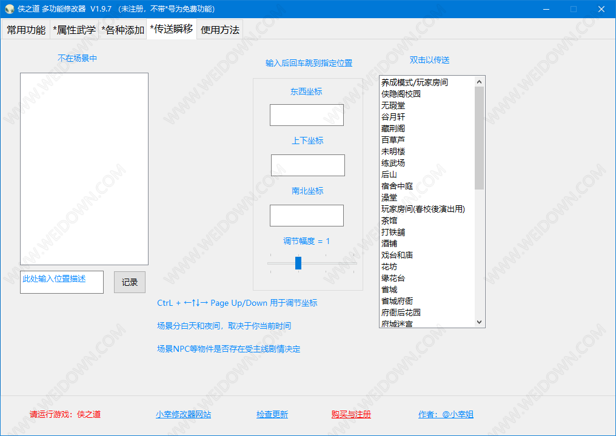Click the location list's scroll up arrow
The width and height of the screenshot is (616, 436).
pos(480,82)
